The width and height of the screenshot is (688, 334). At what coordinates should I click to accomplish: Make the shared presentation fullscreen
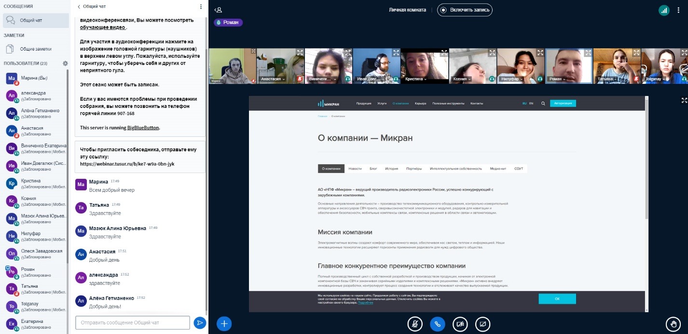(684, 100)
